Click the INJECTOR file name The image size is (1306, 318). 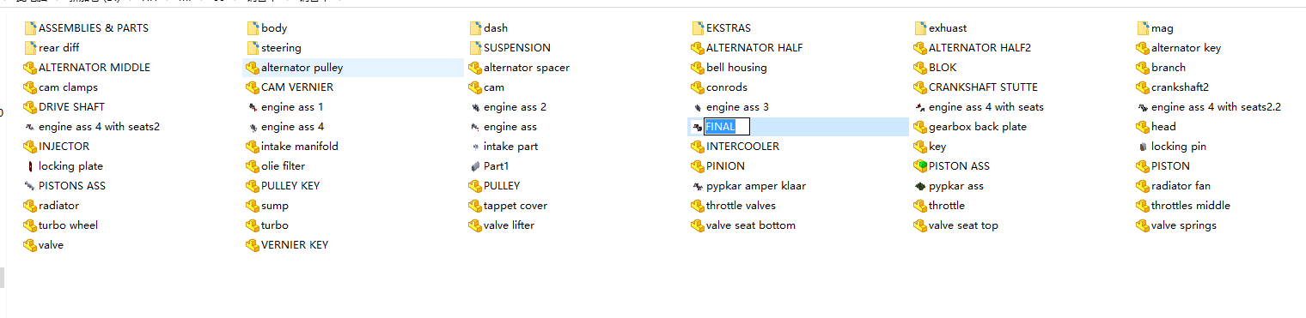pos(64,147)
